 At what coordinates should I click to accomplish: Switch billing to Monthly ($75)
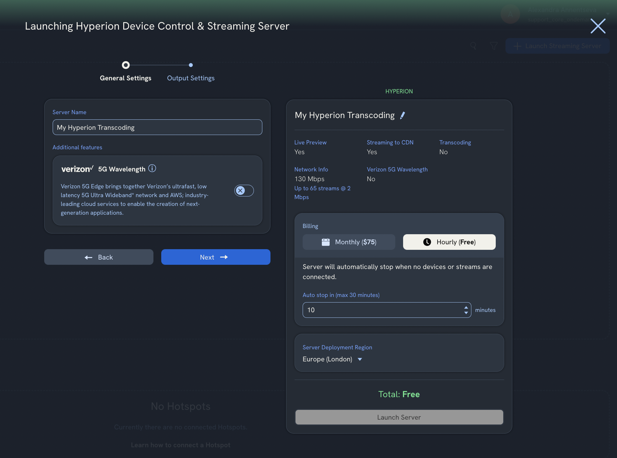pos(348,242)
